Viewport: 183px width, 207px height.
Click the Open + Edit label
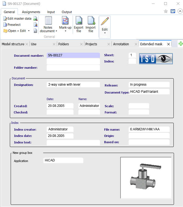(17, 31)
